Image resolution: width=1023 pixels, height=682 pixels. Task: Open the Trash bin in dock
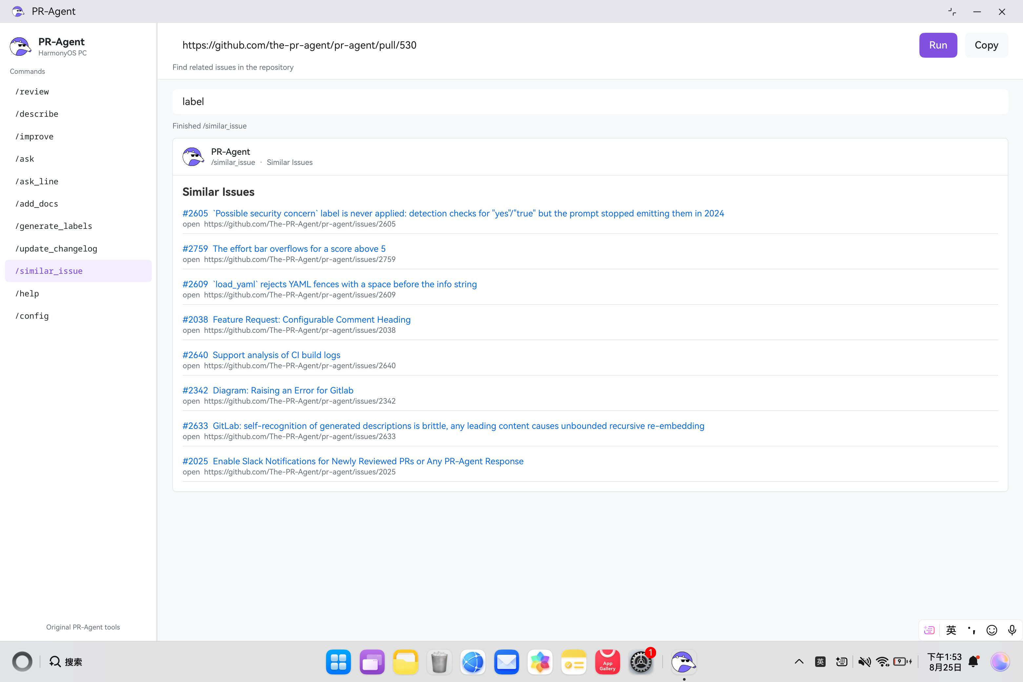439,662
